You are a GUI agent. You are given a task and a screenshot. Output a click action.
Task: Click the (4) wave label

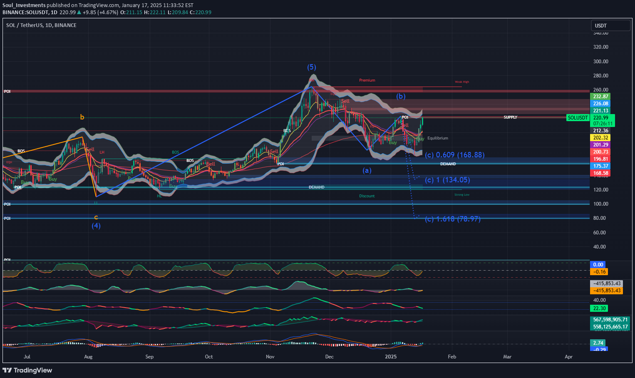point(96,226)
